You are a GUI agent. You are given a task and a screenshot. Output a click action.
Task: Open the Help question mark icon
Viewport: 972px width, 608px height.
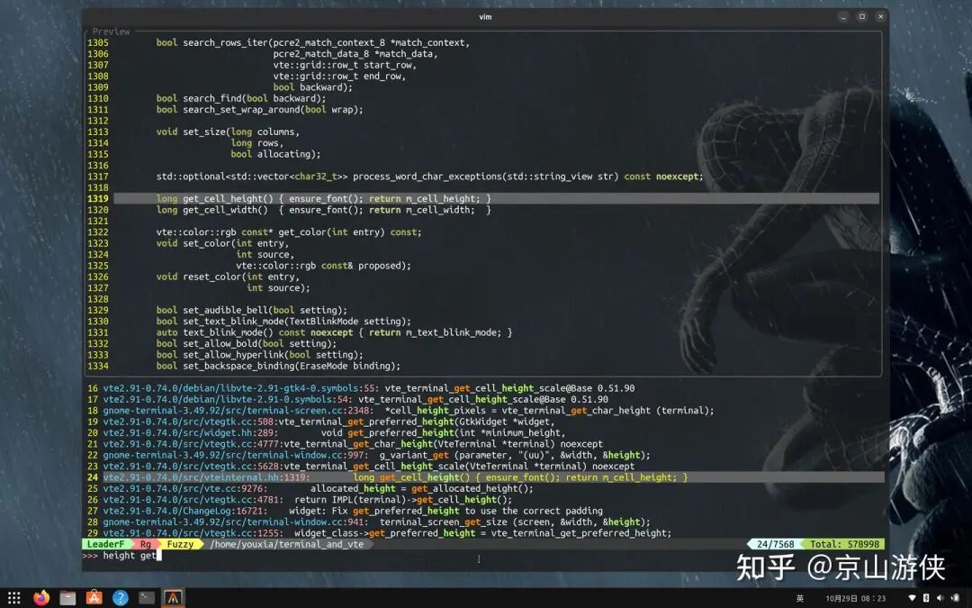[x=121, y=597]
